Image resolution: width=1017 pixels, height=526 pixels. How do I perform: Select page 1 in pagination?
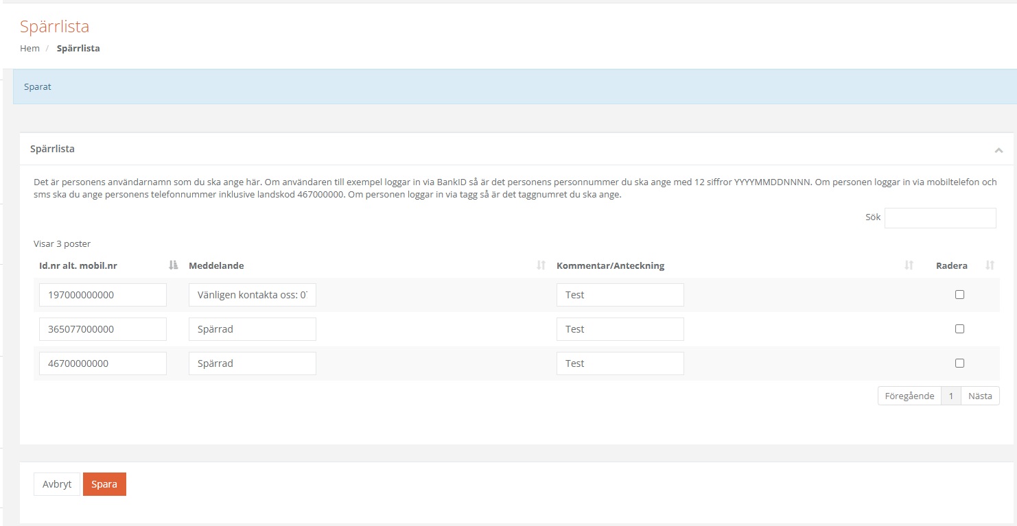coord(950,396)
